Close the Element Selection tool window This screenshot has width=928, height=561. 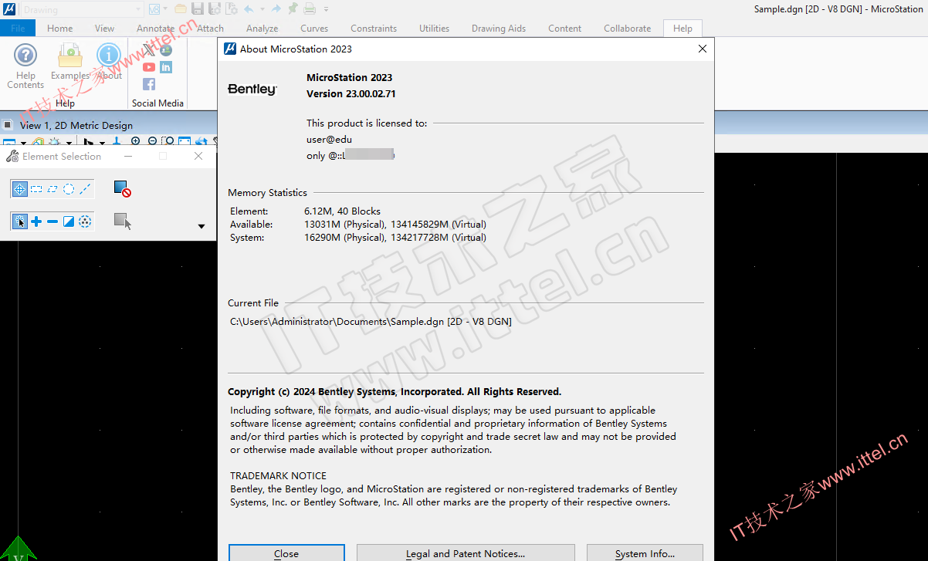pyautogui.click(x=198, y=156)
